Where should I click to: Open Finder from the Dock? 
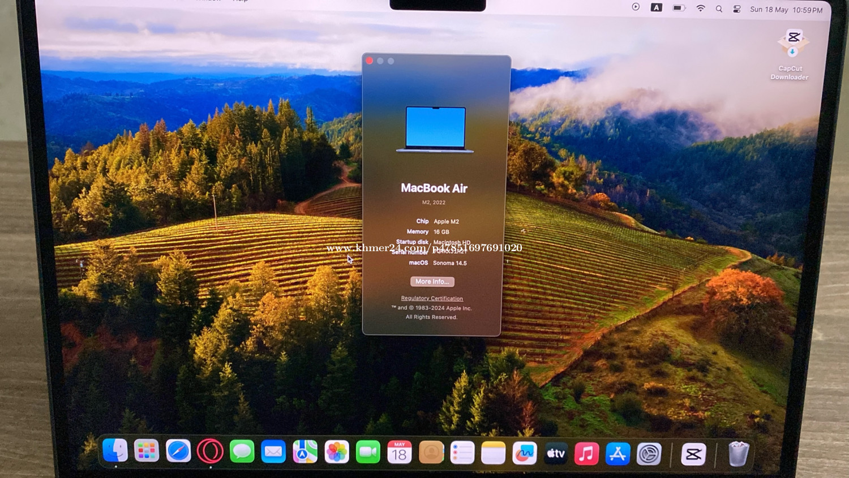tap(115, 451)
